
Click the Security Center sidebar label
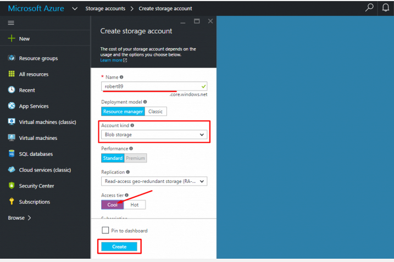click(x=36, y=186)
